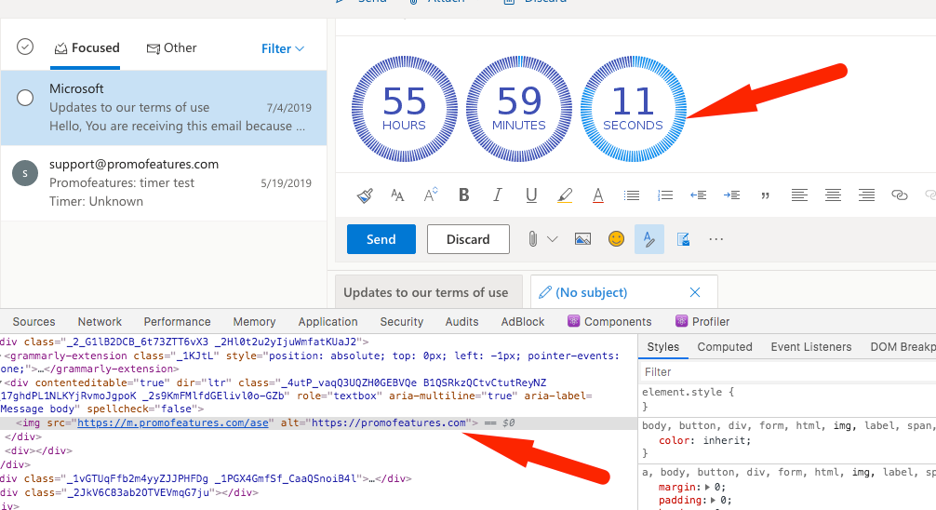936x510 pixels.
Task: Open the Sources devtools tab
Action: click(x=33, y=322)
